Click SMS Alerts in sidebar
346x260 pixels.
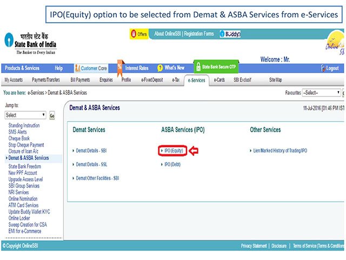tap(17, 132)
